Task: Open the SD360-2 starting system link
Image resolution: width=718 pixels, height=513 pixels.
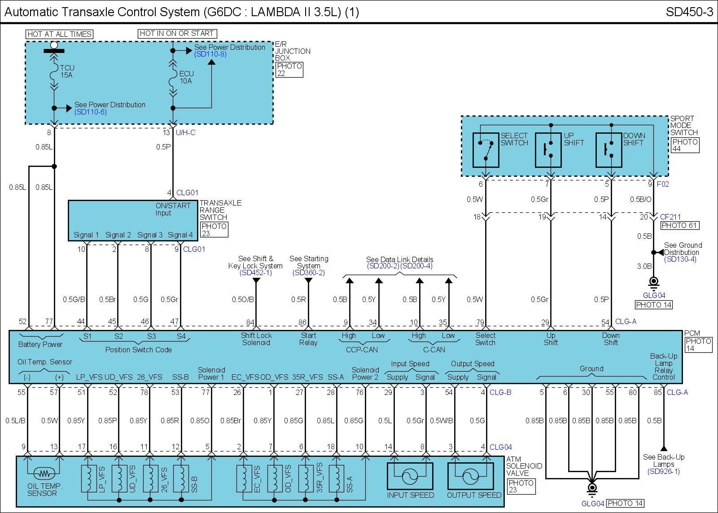Action: (x=309, y=273)
